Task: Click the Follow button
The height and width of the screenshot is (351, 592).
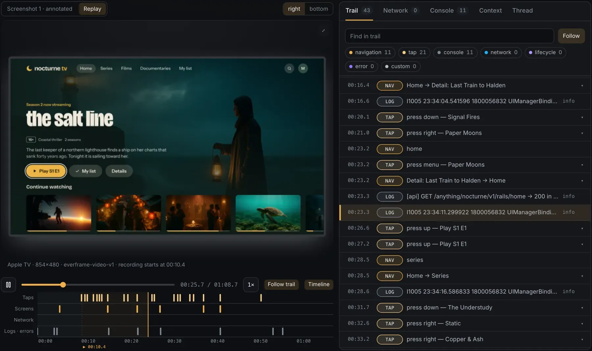Action: click(571, 36)
